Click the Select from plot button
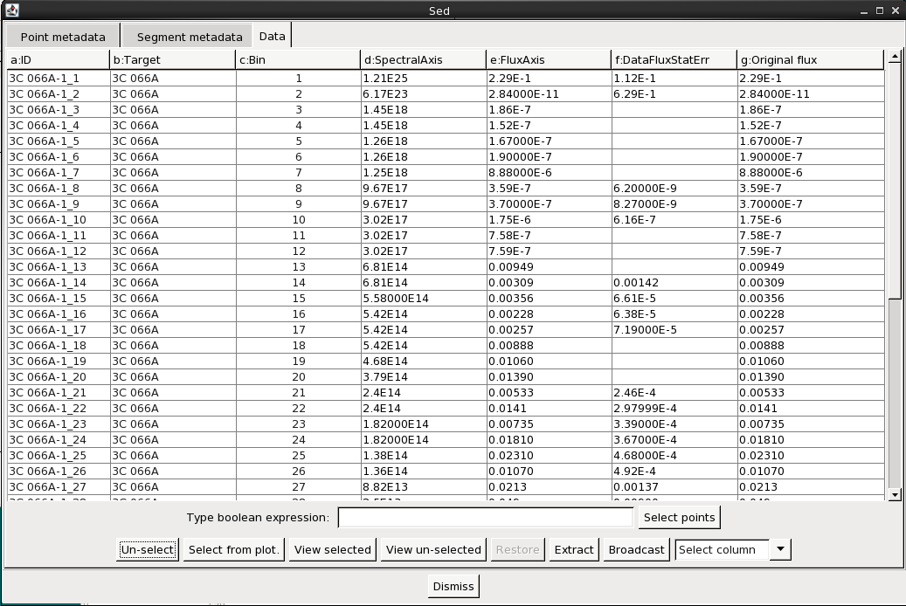The height and width of the screenshot is (606, 906). [233, 549]
